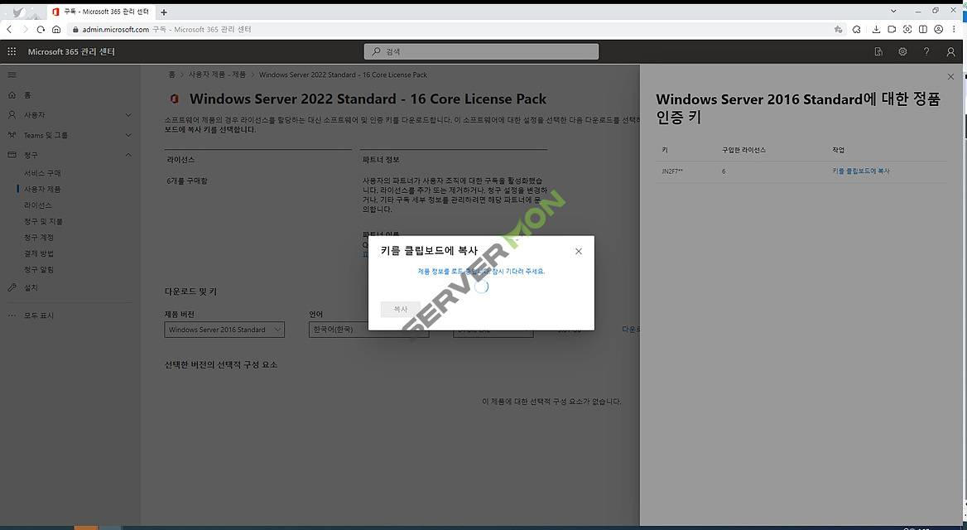Click the document icon beside the settings gear
967x530 pixels.
click(x=878, y=52)
